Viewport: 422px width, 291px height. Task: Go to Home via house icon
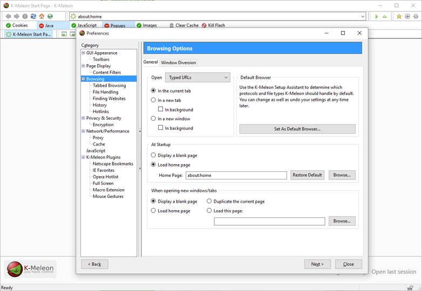(x=42, y=16)
